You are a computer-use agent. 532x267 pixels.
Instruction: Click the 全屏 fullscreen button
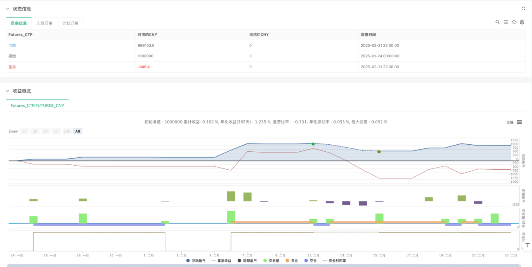tap(510, 122)
